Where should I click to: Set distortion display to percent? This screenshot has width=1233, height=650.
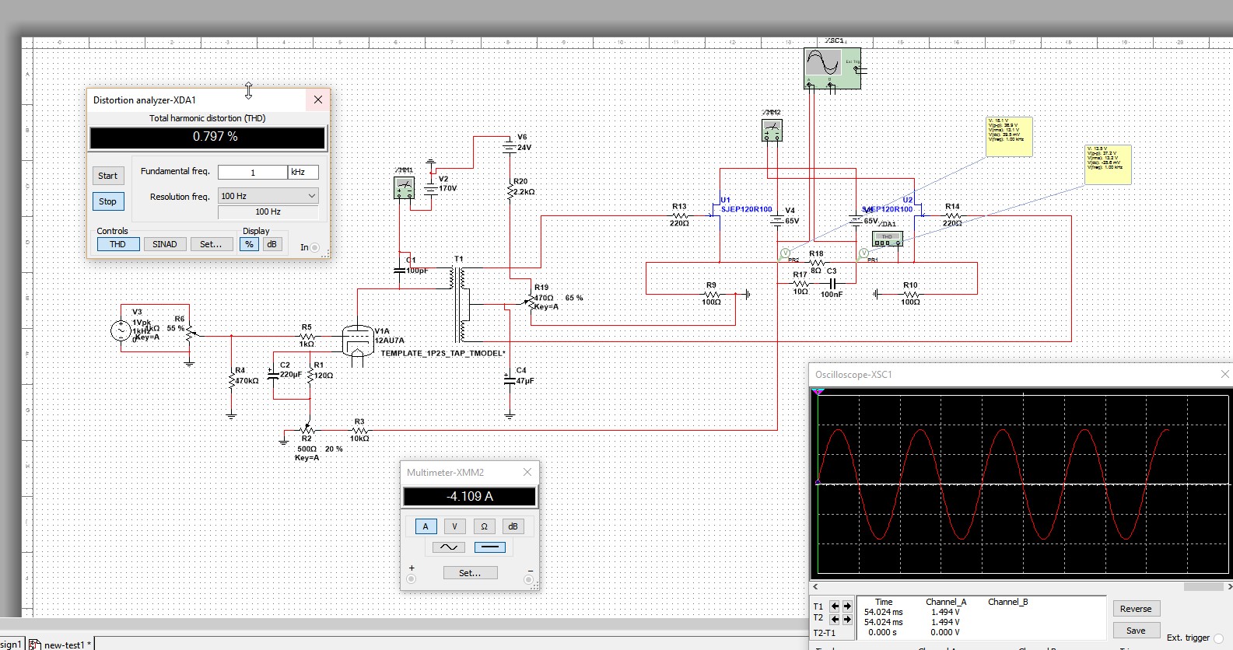[249, 244]
